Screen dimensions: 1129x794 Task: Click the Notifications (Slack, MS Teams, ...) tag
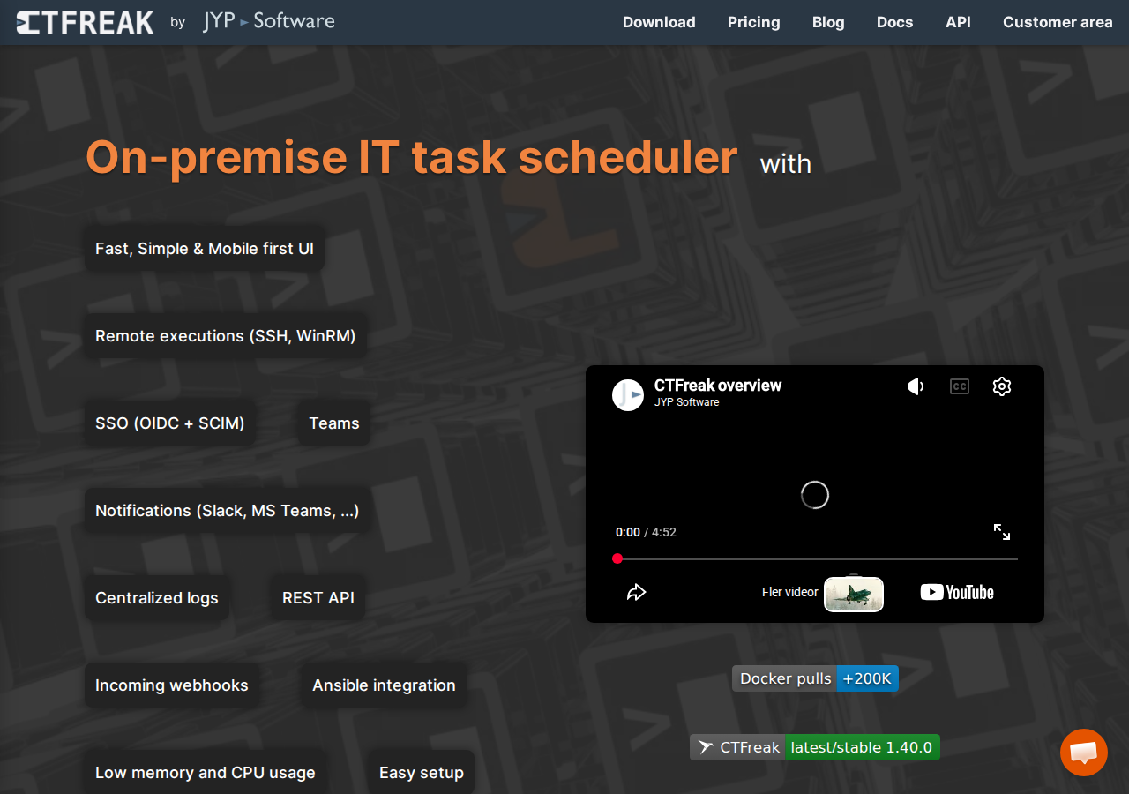228,511
